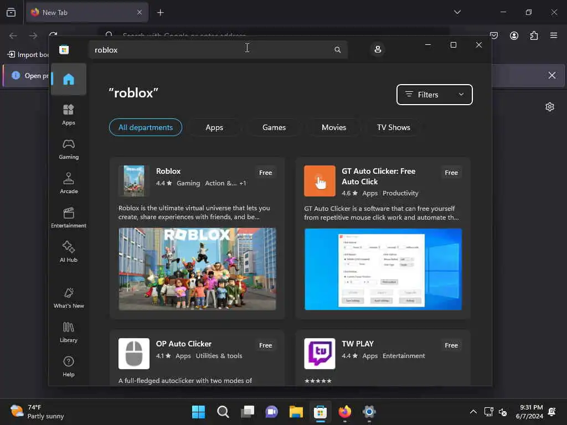Image resolution: width=567 pixels, height=425 pixels.
Task: Switch to the New Tab Firefox tab
Action: pos(87,13)
